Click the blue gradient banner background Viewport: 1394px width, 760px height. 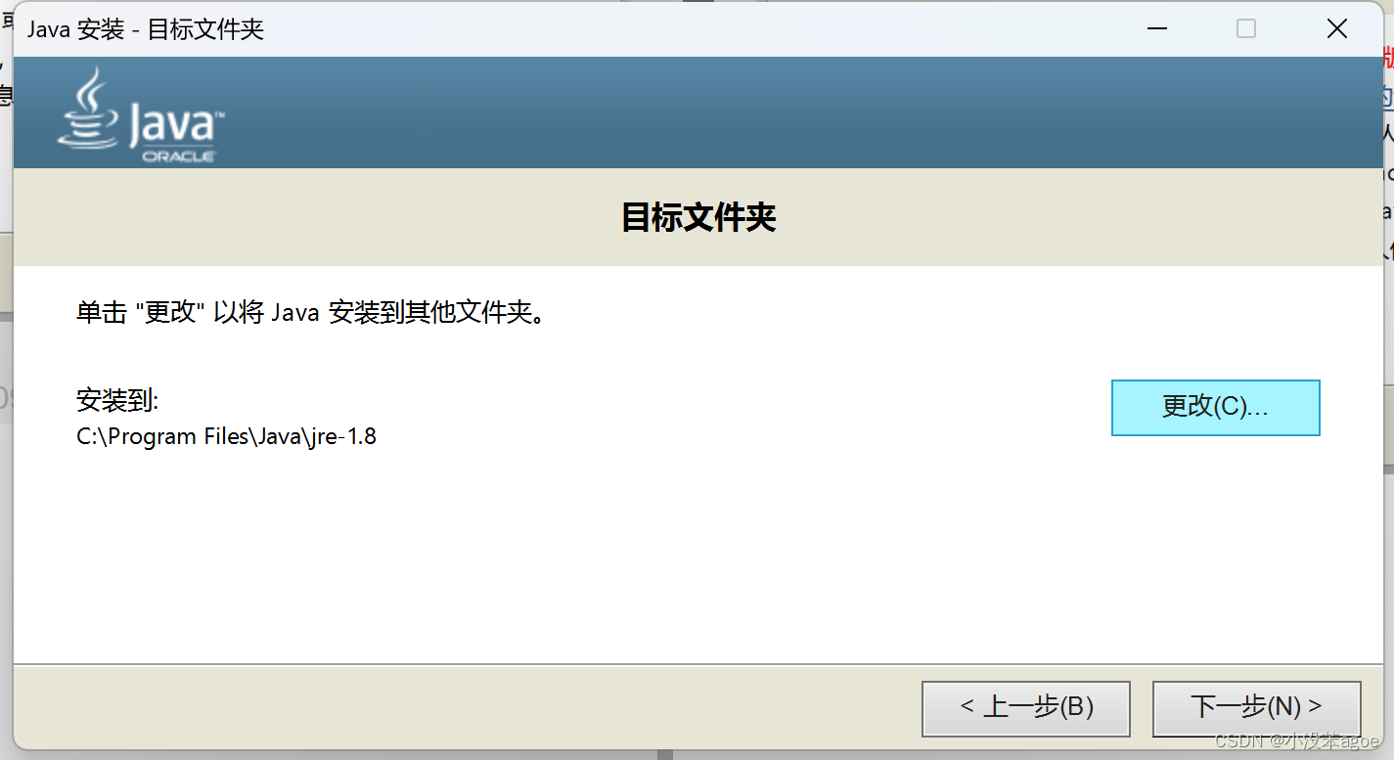point(783,112)
